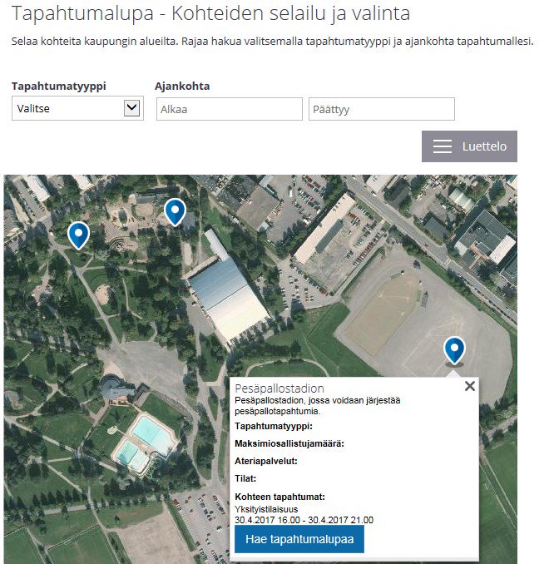The image size is (549, 564).
Task: Select the Pesäpallostadion map pin above the popup
Action: (454, 351)
